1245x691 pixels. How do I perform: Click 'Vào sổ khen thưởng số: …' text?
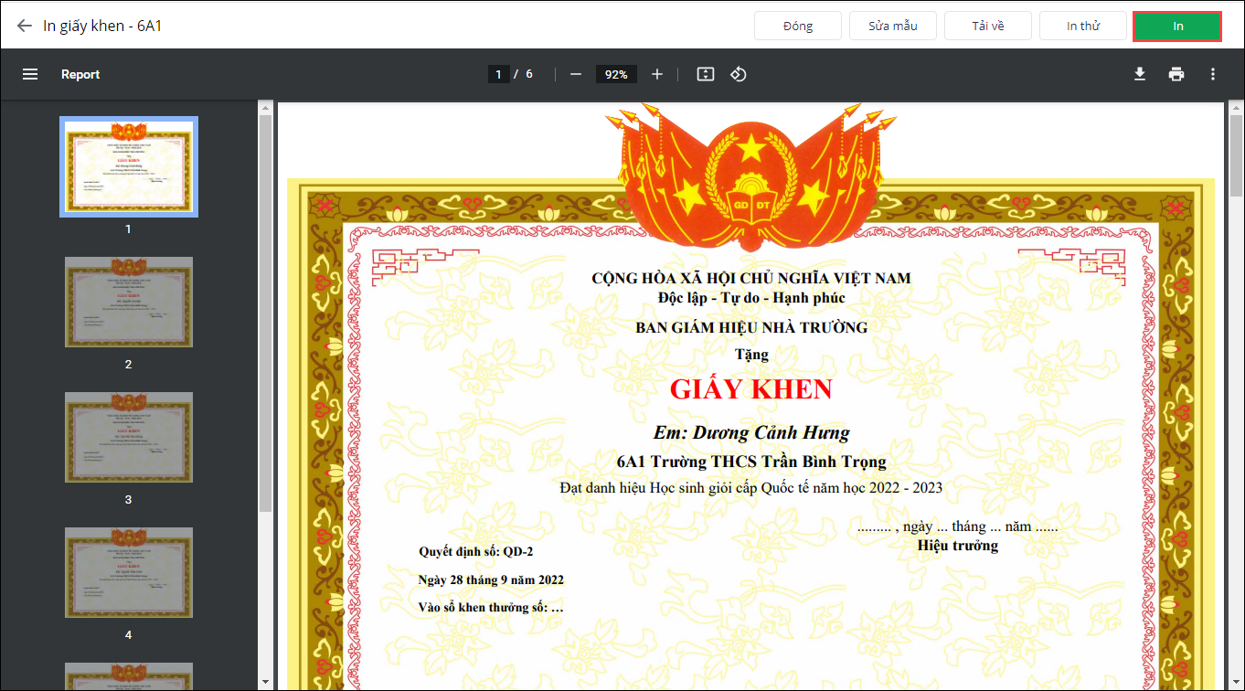[x=491, y=608]
